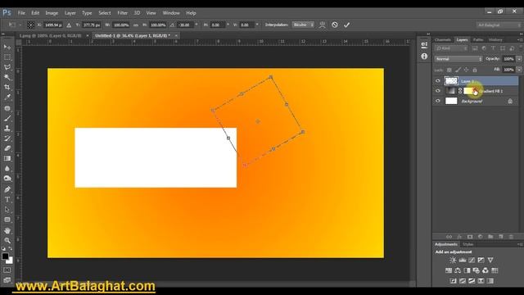Add a Color Balance adjustment

pos(458,270)
